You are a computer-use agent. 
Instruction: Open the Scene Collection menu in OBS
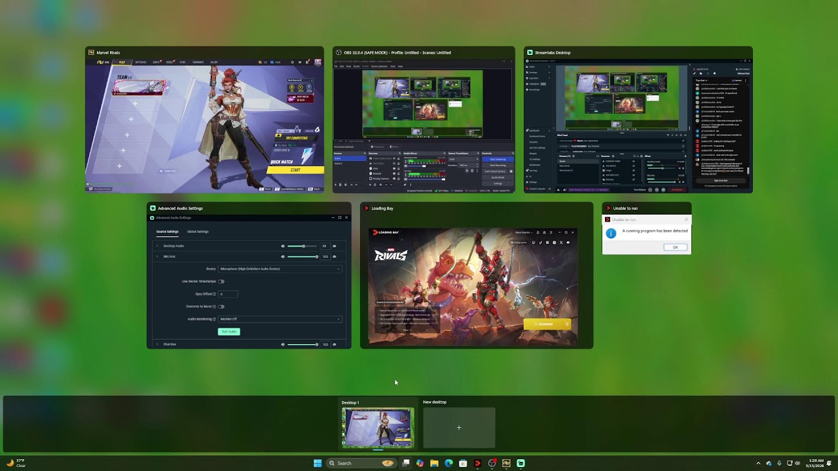[x=380, y=66]
